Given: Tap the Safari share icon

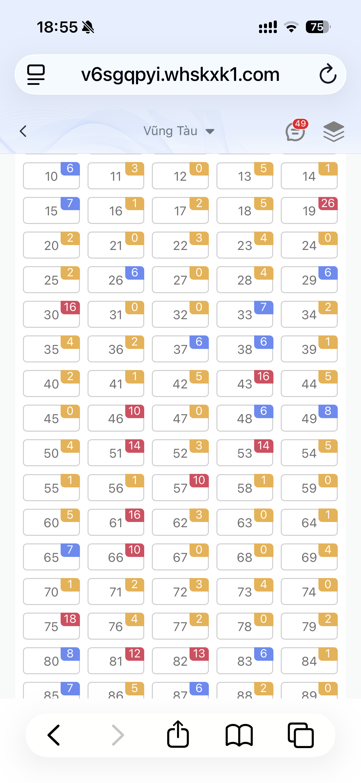Looking at the screenshot, I should click(x=178, y=734).
